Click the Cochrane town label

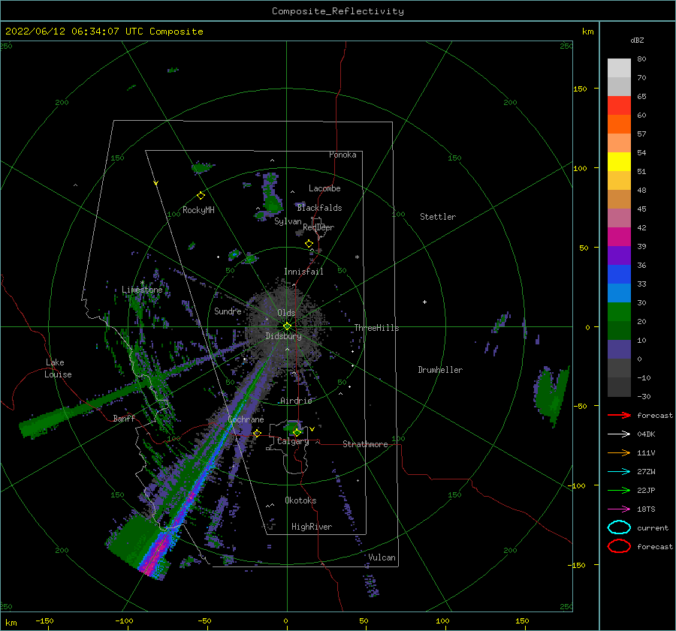[x=246, y=419]
